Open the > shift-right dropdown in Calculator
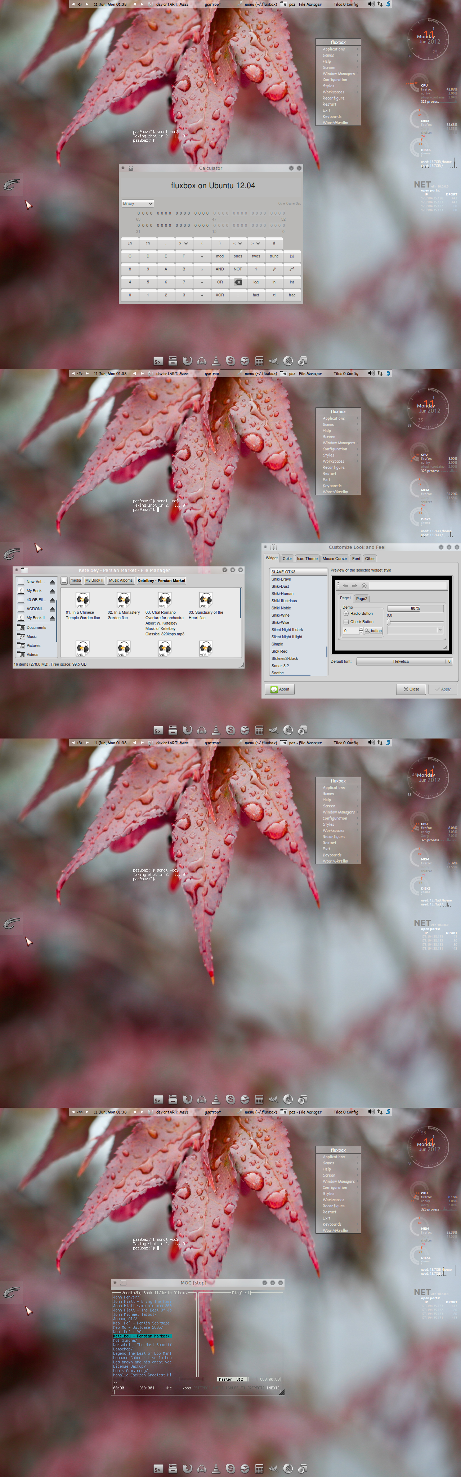461x1477 pixels. coord(256,243)
